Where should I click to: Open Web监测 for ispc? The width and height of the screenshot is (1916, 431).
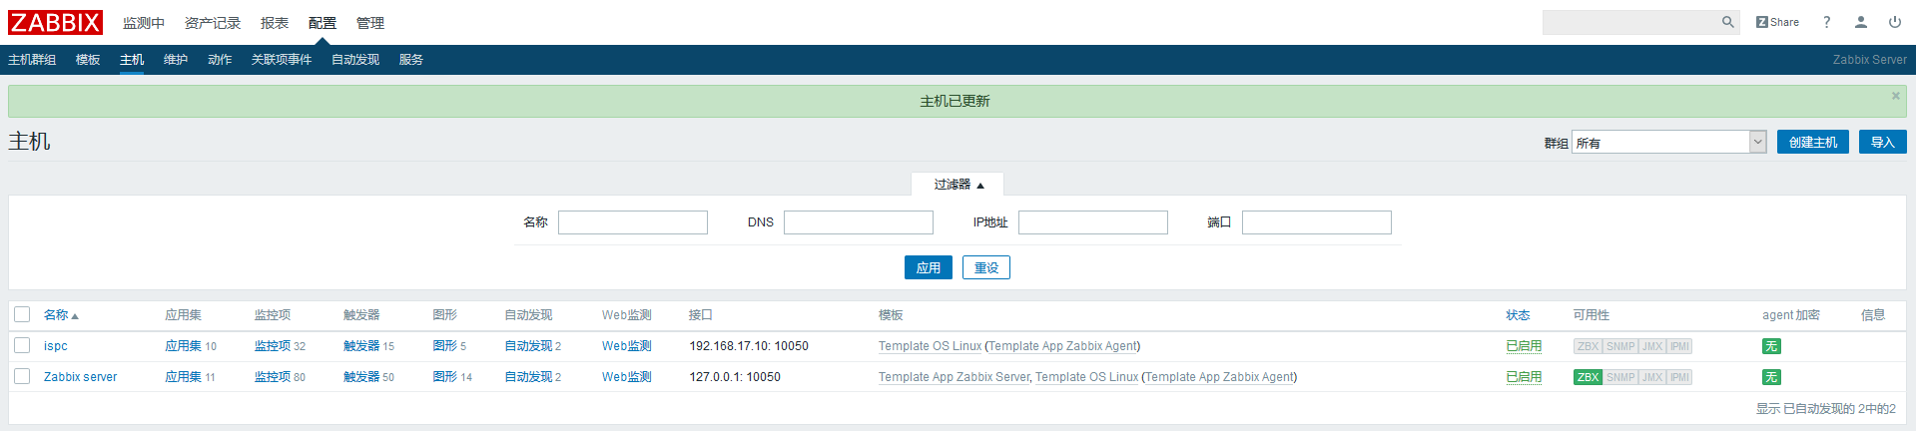pyautogui.click(x=627, y=346)
